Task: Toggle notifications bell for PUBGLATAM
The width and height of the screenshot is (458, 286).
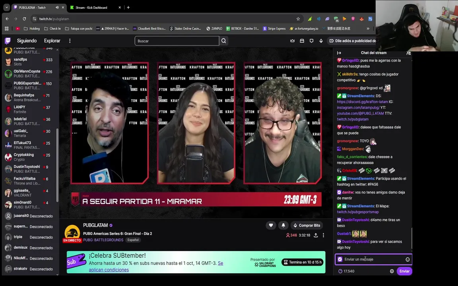Action: tap(283, 225)
